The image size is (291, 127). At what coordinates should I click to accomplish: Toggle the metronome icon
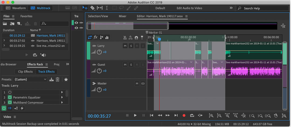(125, 38)
